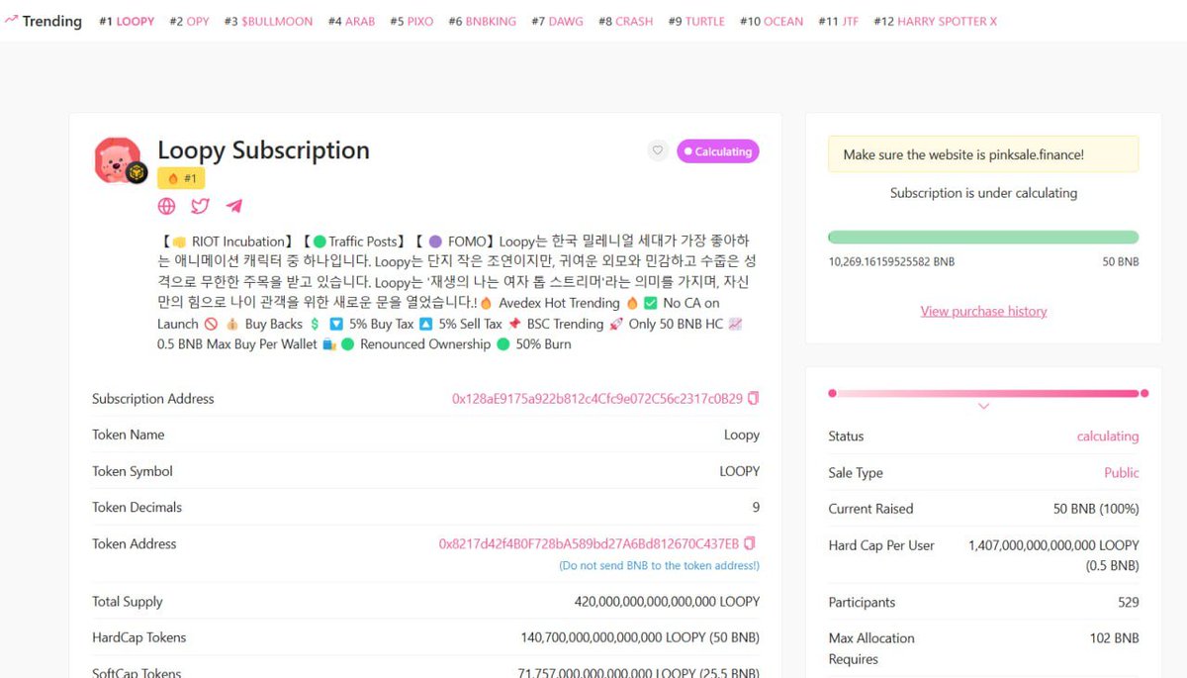Image resolution: width=1187 pixels, height=678 pixels.
Task: Copy the Subscription Address with copy icon
Action: [x=753, y=399]
